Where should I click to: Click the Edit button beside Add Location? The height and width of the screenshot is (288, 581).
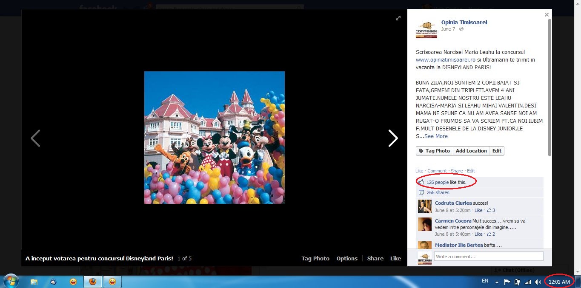point(497,151)
